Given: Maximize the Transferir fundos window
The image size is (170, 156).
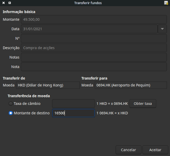Looking at the screenshot, I should [10, 3].
